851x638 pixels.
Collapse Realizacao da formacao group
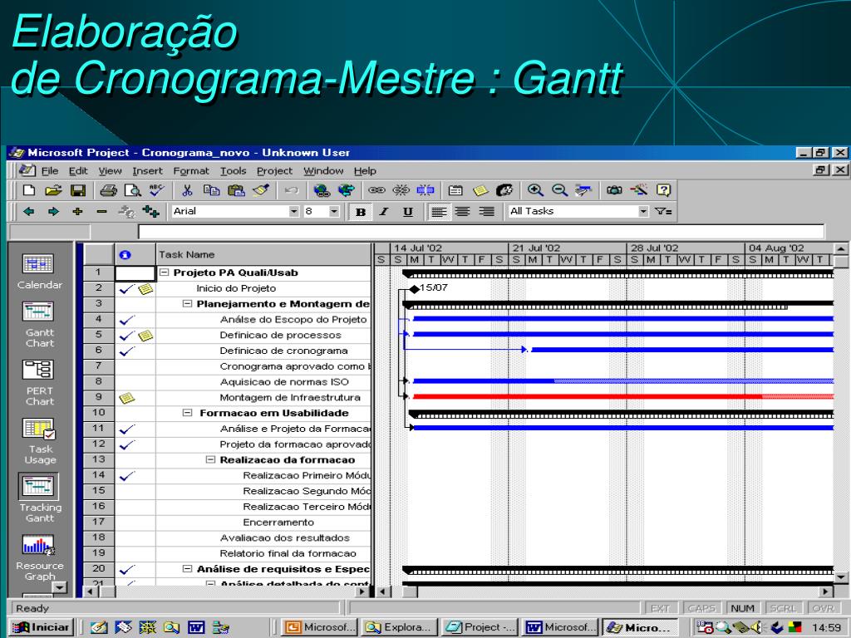click(210, 459)
